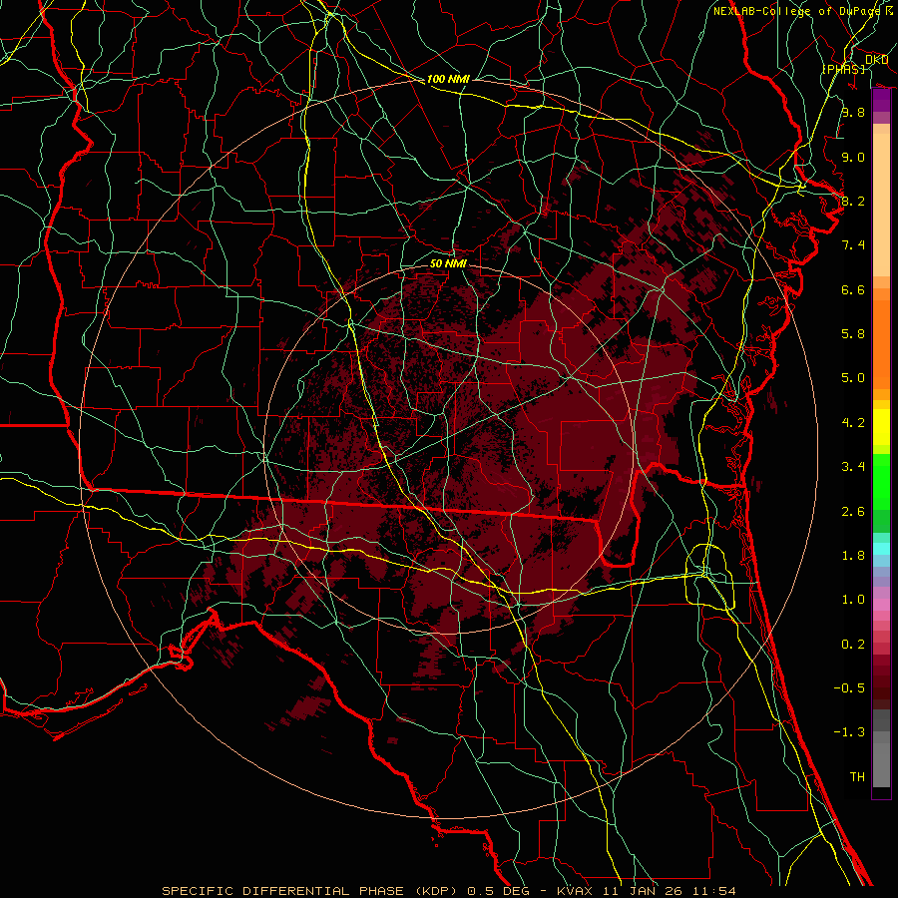Pick the bright green swatch on the color bar
Viewport: 898px width, 898px height.
coord(881,481)
